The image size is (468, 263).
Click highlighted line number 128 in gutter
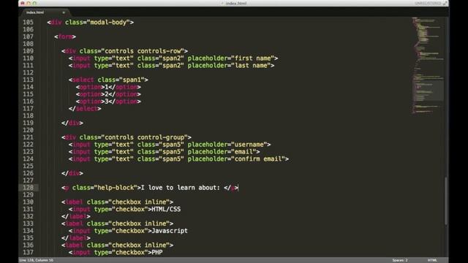click(28, 188)
